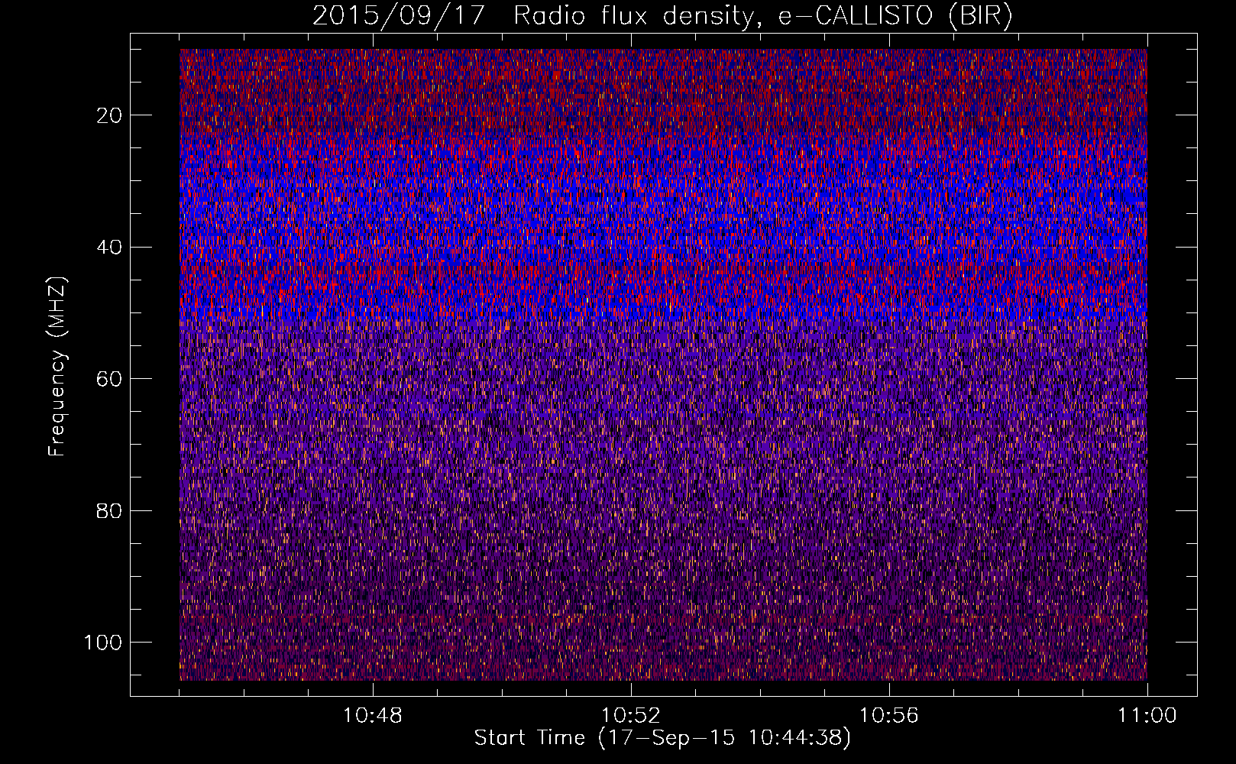Click the '40' frequency tick label
Screen dimensions: 1236x764
(x=110, y=247)
